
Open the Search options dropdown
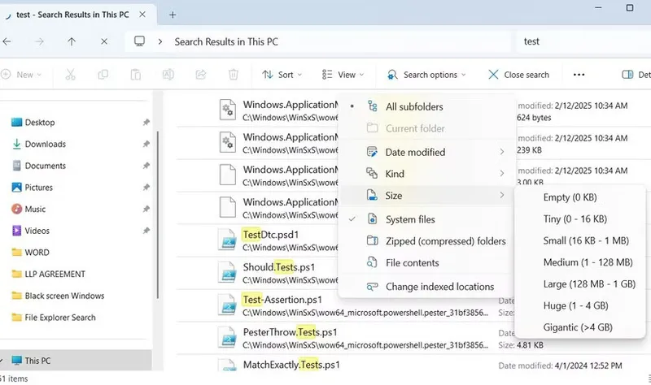[x=426, y=75]
